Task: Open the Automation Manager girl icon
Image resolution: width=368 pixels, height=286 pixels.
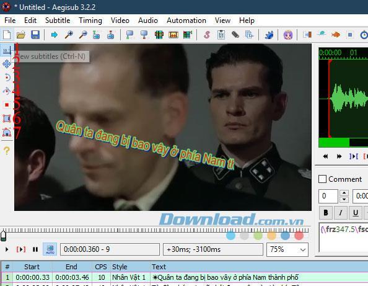Action: pos(287,35)
